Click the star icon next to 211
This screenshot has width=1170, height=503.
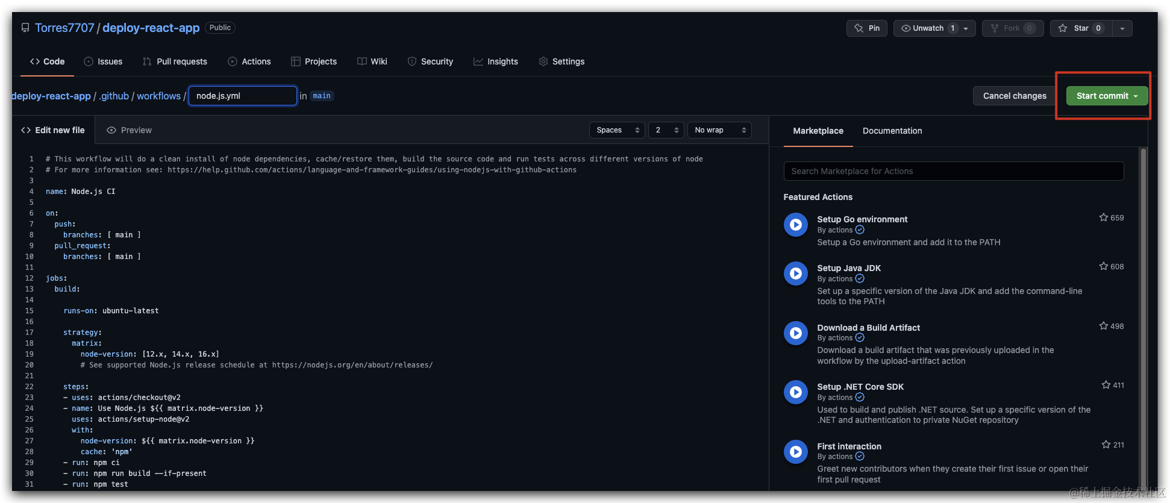[x=1106, y=445]
